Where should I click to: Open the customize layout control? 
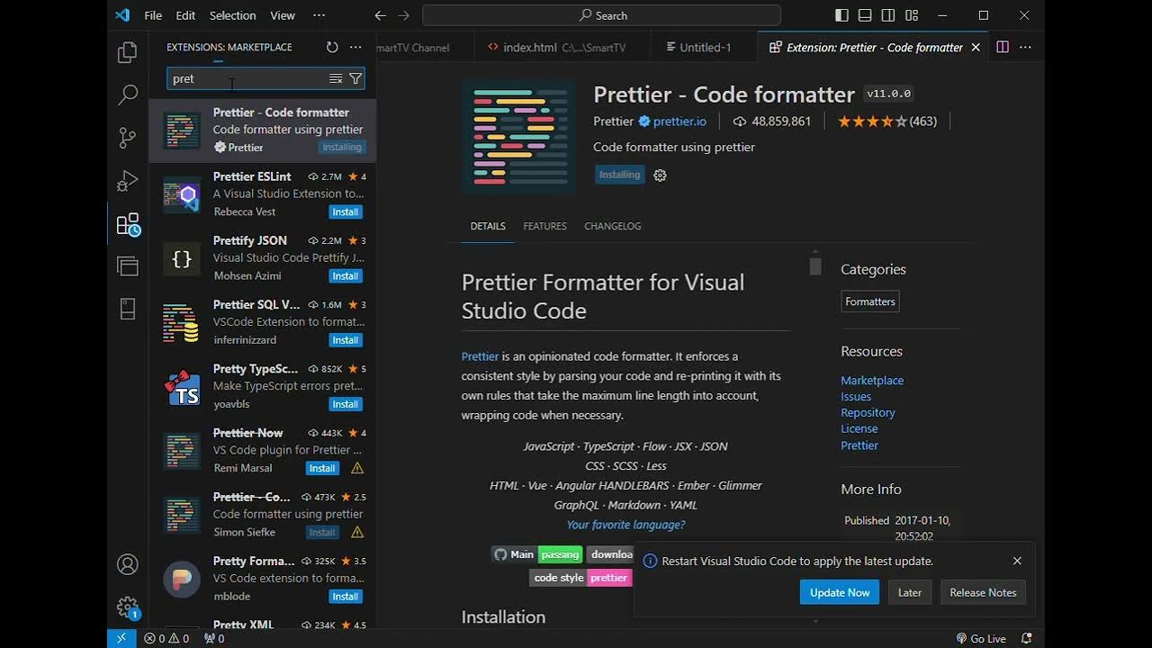tap(912, 15)
